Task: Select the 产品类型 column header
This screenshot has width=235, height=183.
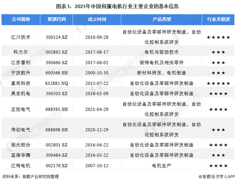Action: pyautogui.click(x=161, y=19)
